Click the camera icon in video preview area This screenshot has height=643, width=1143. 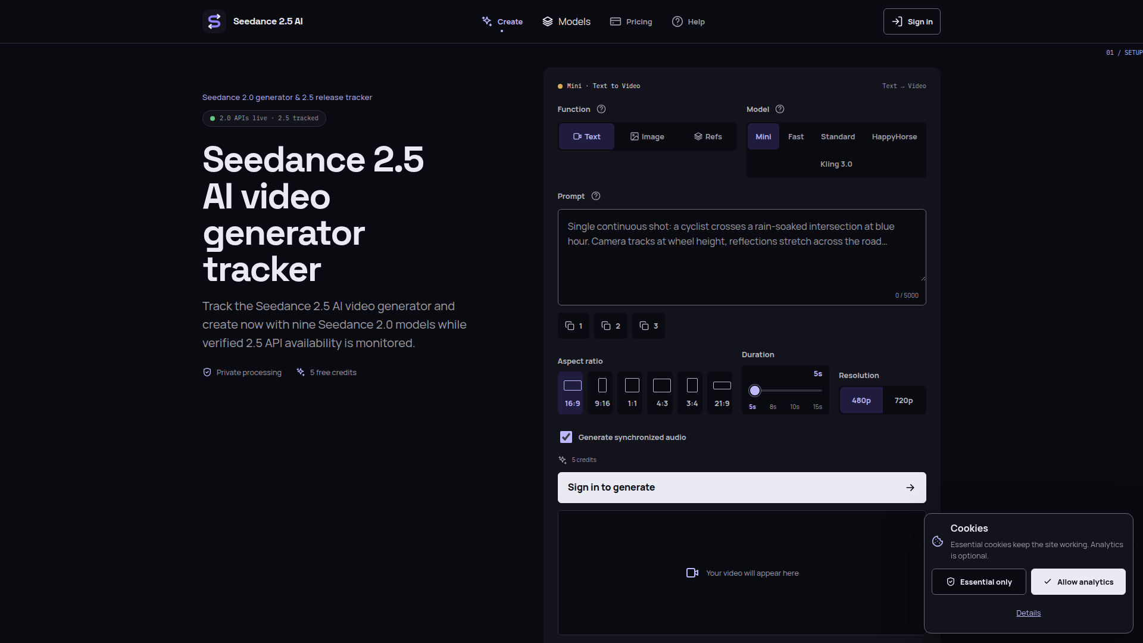pyautogui.click(x=692, y=573)
